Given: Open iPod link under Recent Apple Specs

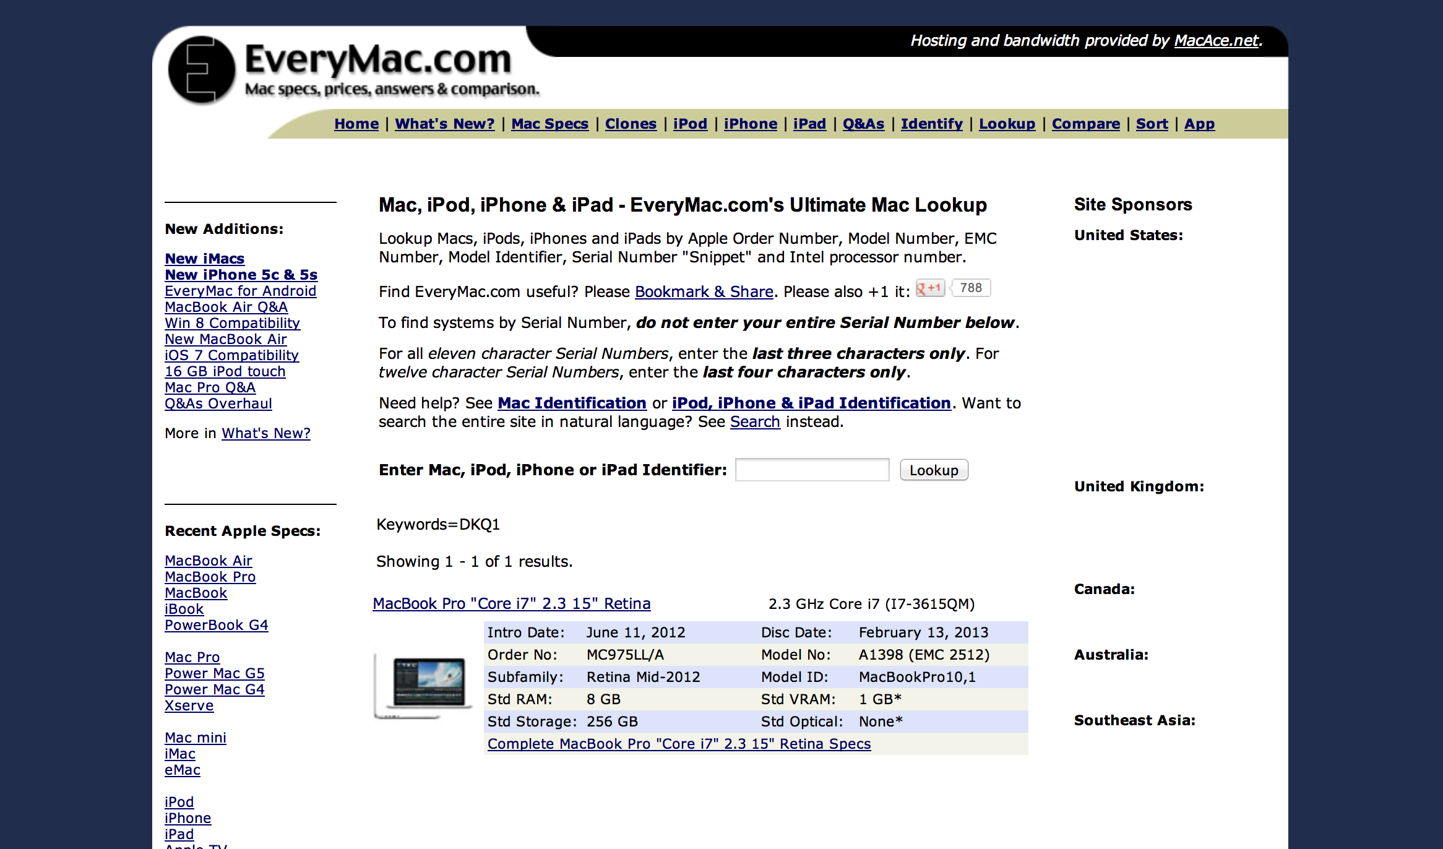Looking at the screenshot, I should (179, 802).
